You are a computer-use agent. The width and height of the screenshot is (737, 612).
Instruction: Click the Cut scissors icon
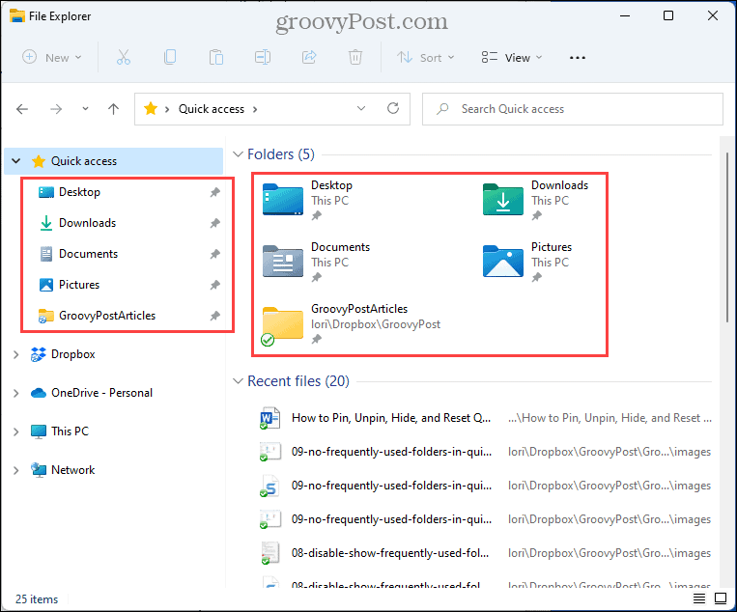(123, 57)
